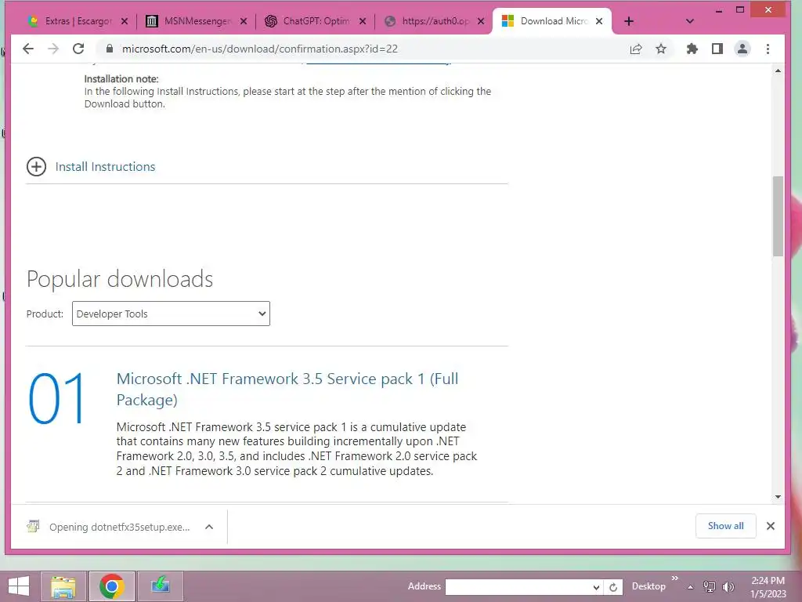The image size is (802, 602).
Task: Click the taskbar Address refresh icon
Action: (613, 586)
